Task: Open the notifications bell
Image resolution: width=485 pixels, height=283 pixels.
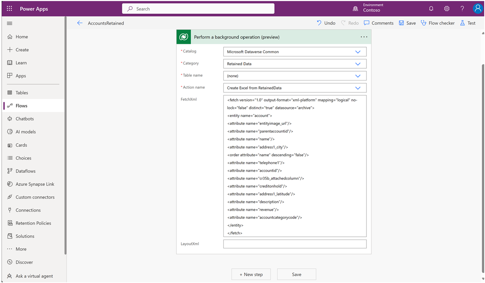Action: click(x=431, y=8)
